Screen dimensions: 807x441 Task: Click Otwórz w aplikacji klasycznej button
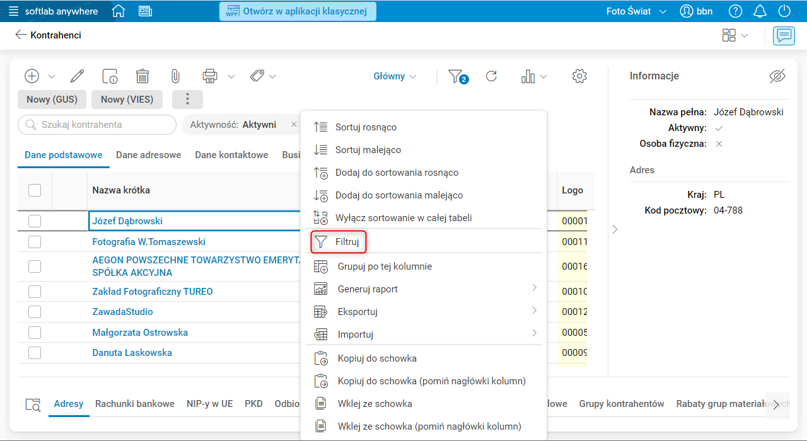point(298,11)
